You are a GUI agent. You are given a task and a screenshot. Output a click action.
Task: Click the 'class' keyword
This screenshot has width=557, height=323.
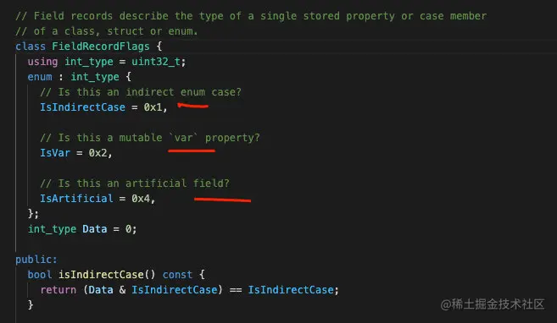point(31,47)
